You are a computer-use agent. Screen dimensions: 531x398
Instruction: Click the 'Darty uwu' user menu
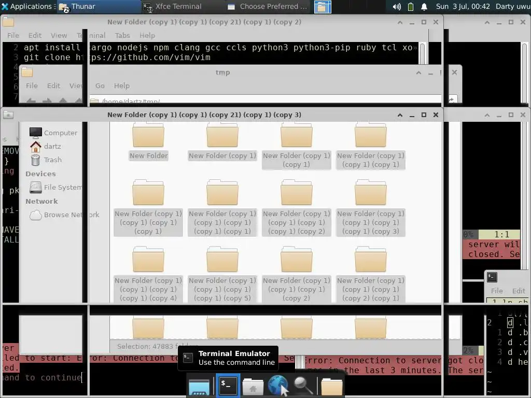(x=513, y=6)
